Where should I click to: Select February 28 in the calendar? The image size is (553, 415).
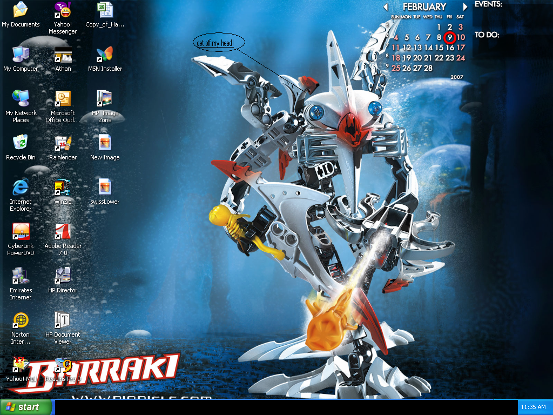click(x=428, y=68)
